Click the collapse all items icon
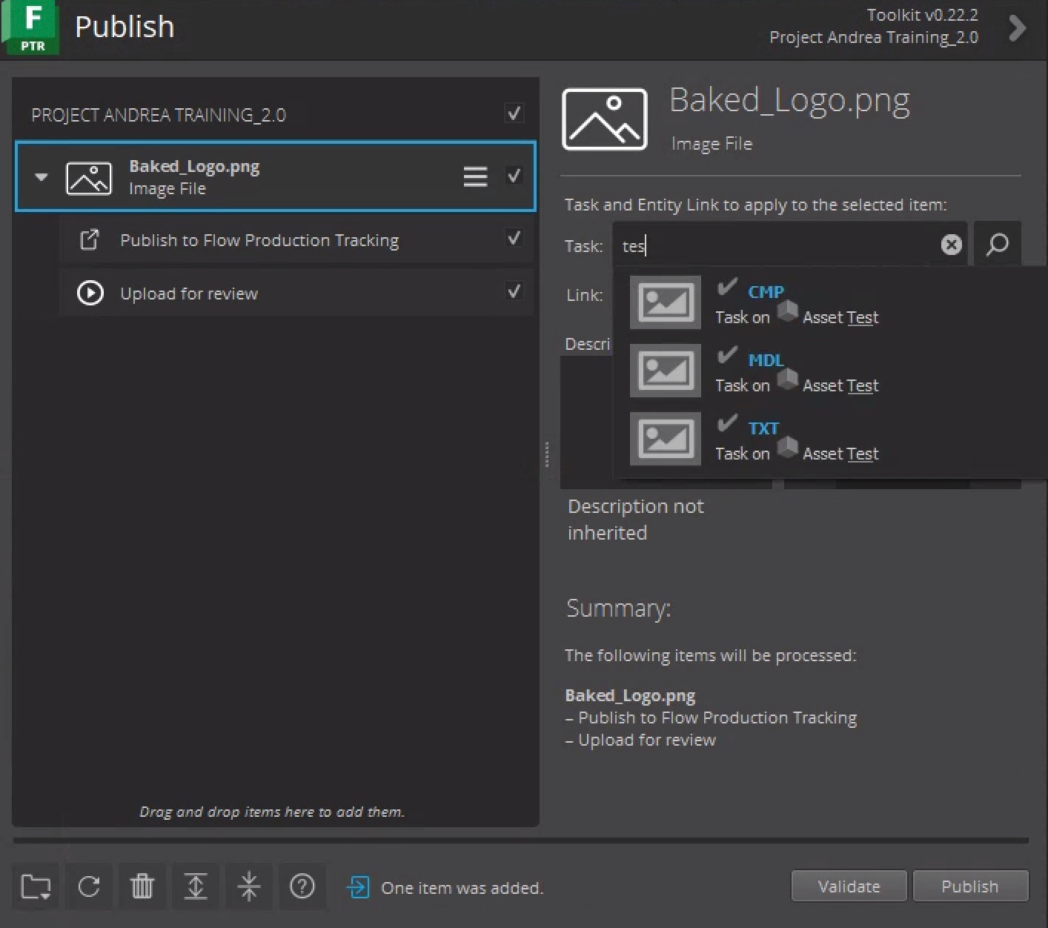Screen dimensions: 1048x928 coord(249,886)
